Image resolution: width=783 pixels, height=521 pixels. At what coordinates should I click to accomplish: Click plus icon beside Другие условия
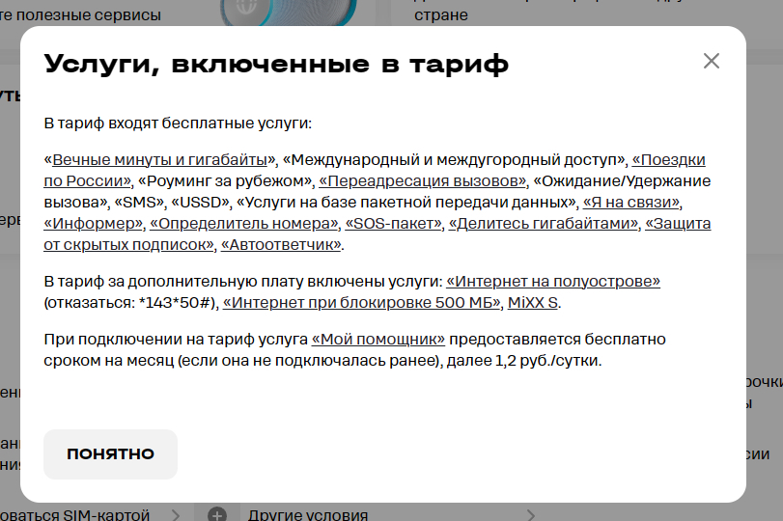coord(217,514)
